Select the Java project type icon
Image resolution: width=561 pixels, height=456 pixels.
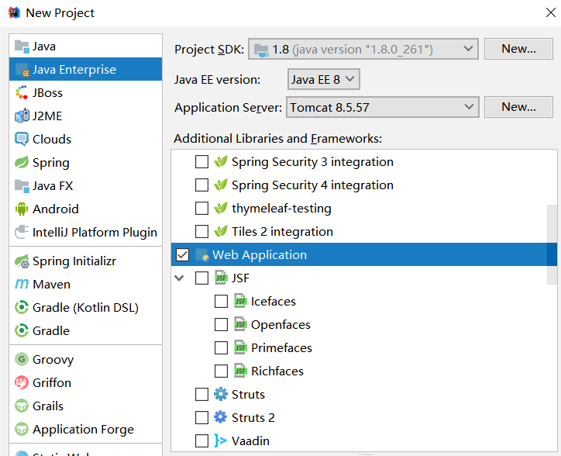pyautogui.click(x=22, y=47)
